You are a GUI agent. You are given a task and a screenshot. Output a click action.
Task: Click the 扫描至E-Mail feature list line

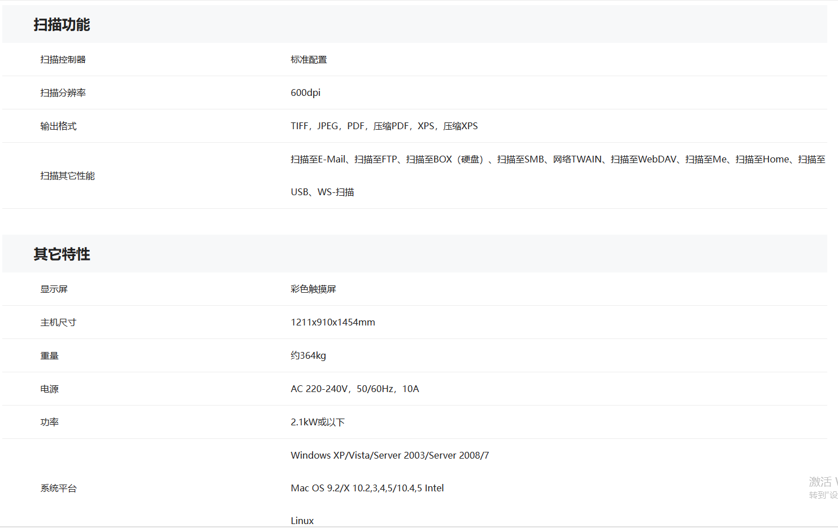tap(557, 160)
